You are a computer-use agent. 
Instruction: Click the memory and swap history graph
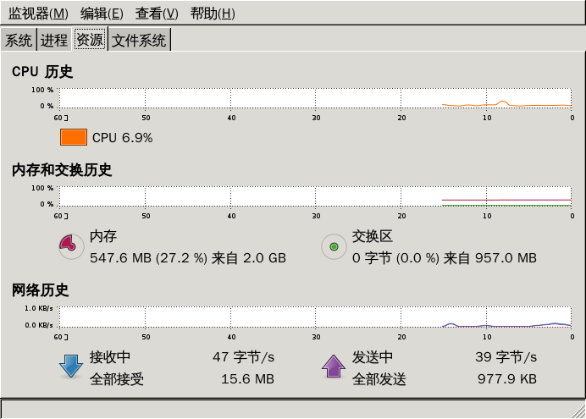(x=315, y=196)
